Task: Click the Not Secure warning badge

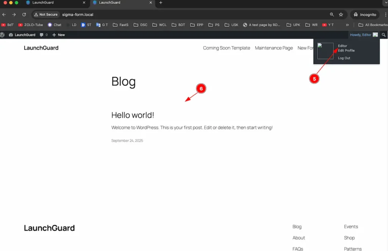Action: coord(46,15)
